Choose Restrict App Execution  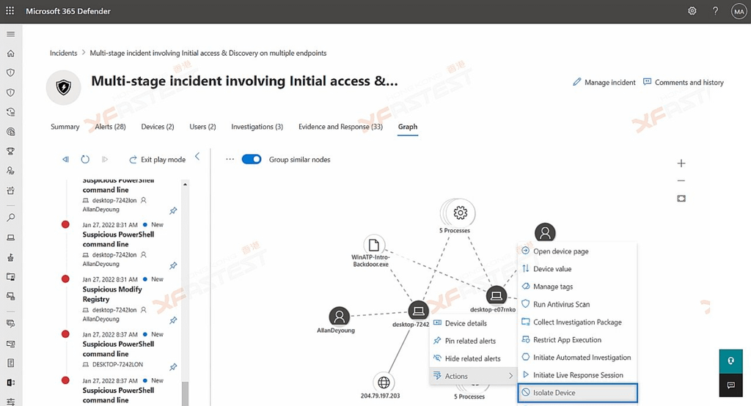click(577, 340)
